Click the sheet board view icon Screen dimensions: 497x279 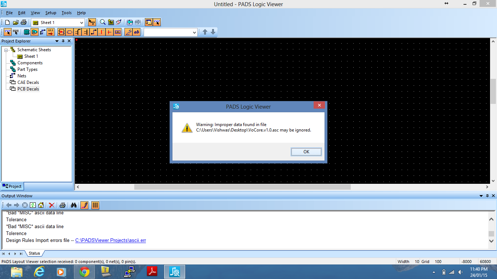[111, 23]
